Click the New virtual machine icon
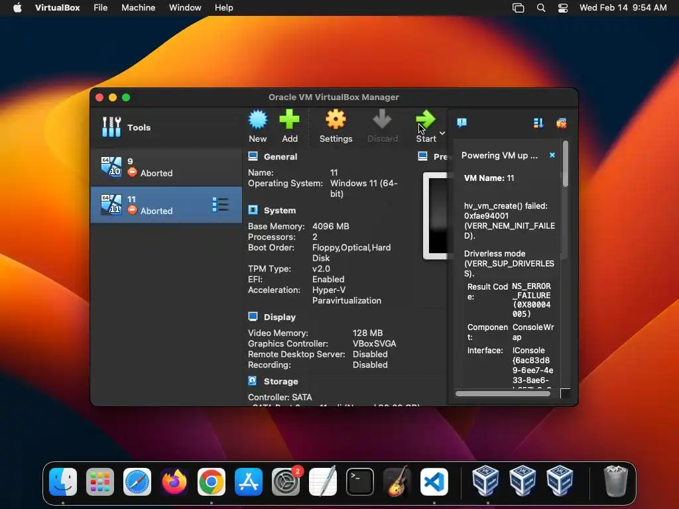This screenshot has width=679, height=509. (258, 120)
